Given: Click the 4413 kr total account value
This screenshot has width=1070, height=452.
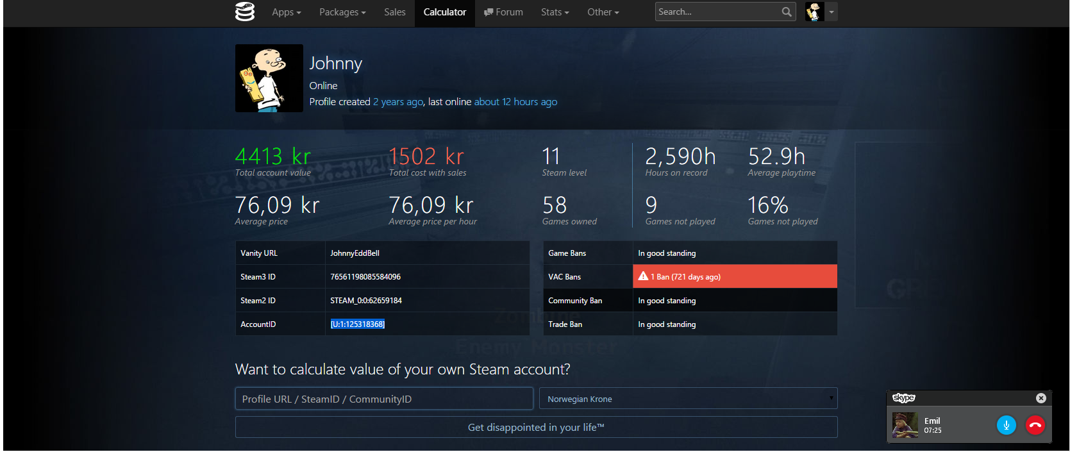Looking at the screenshot, I should 273,156.
